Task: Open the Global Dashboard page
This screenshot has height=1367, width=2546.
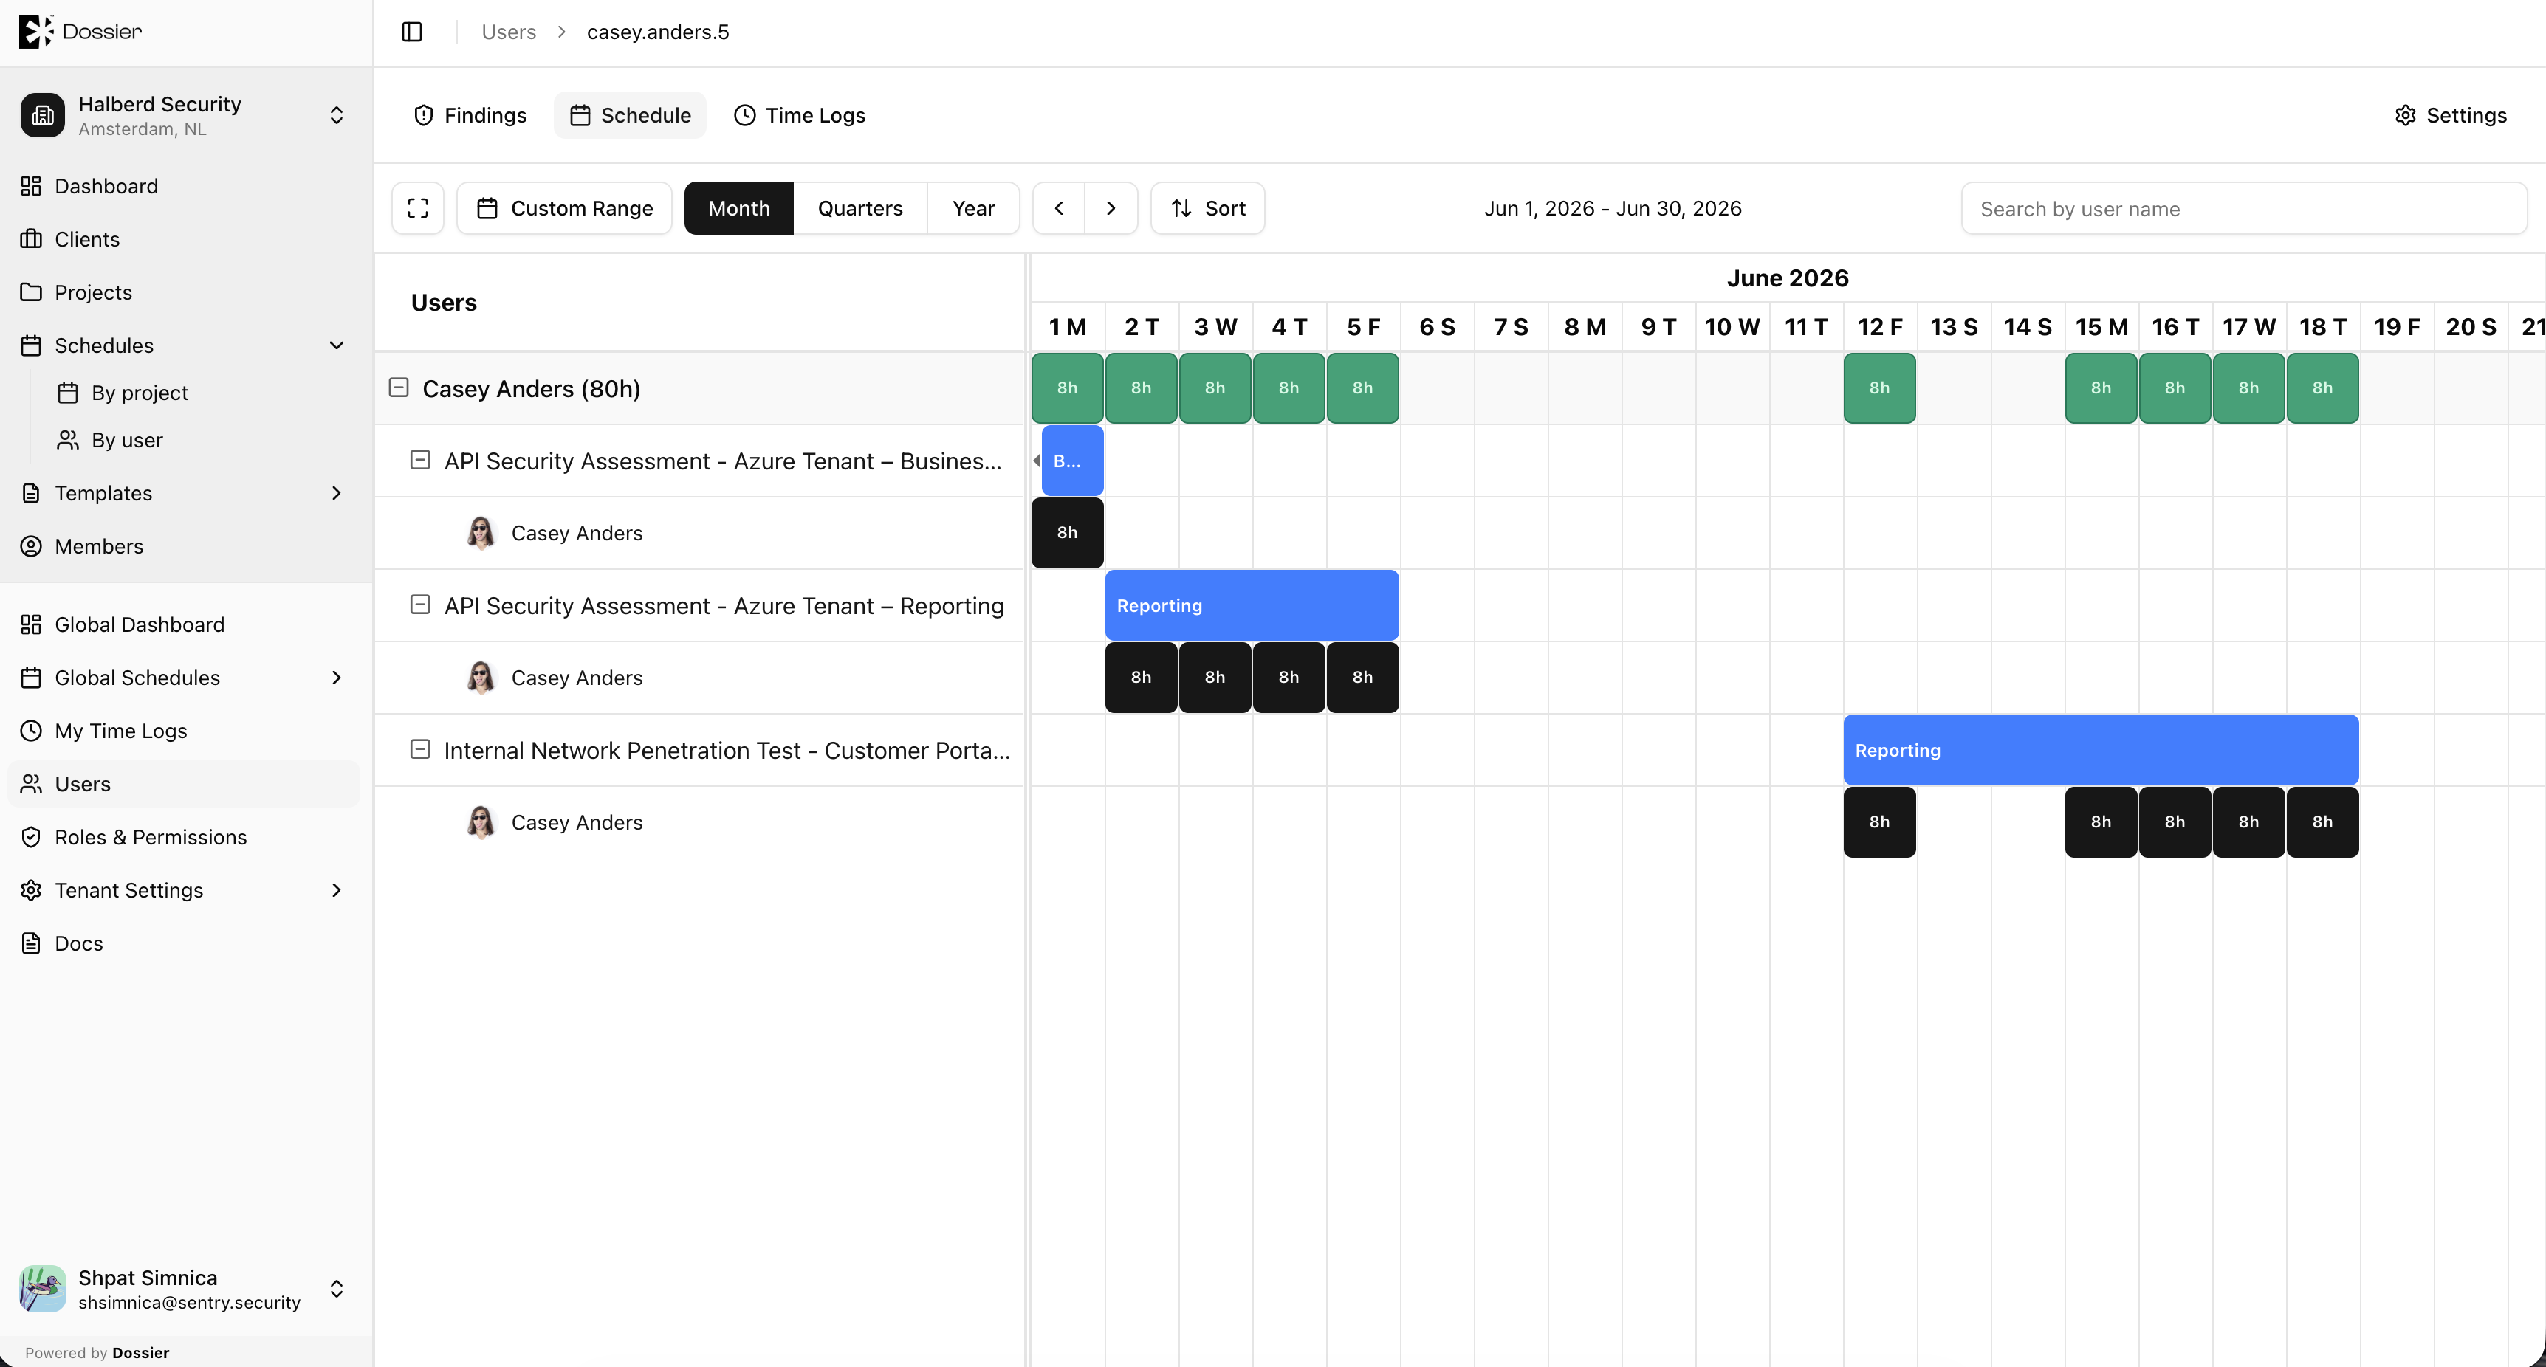Action: (186, 624)
